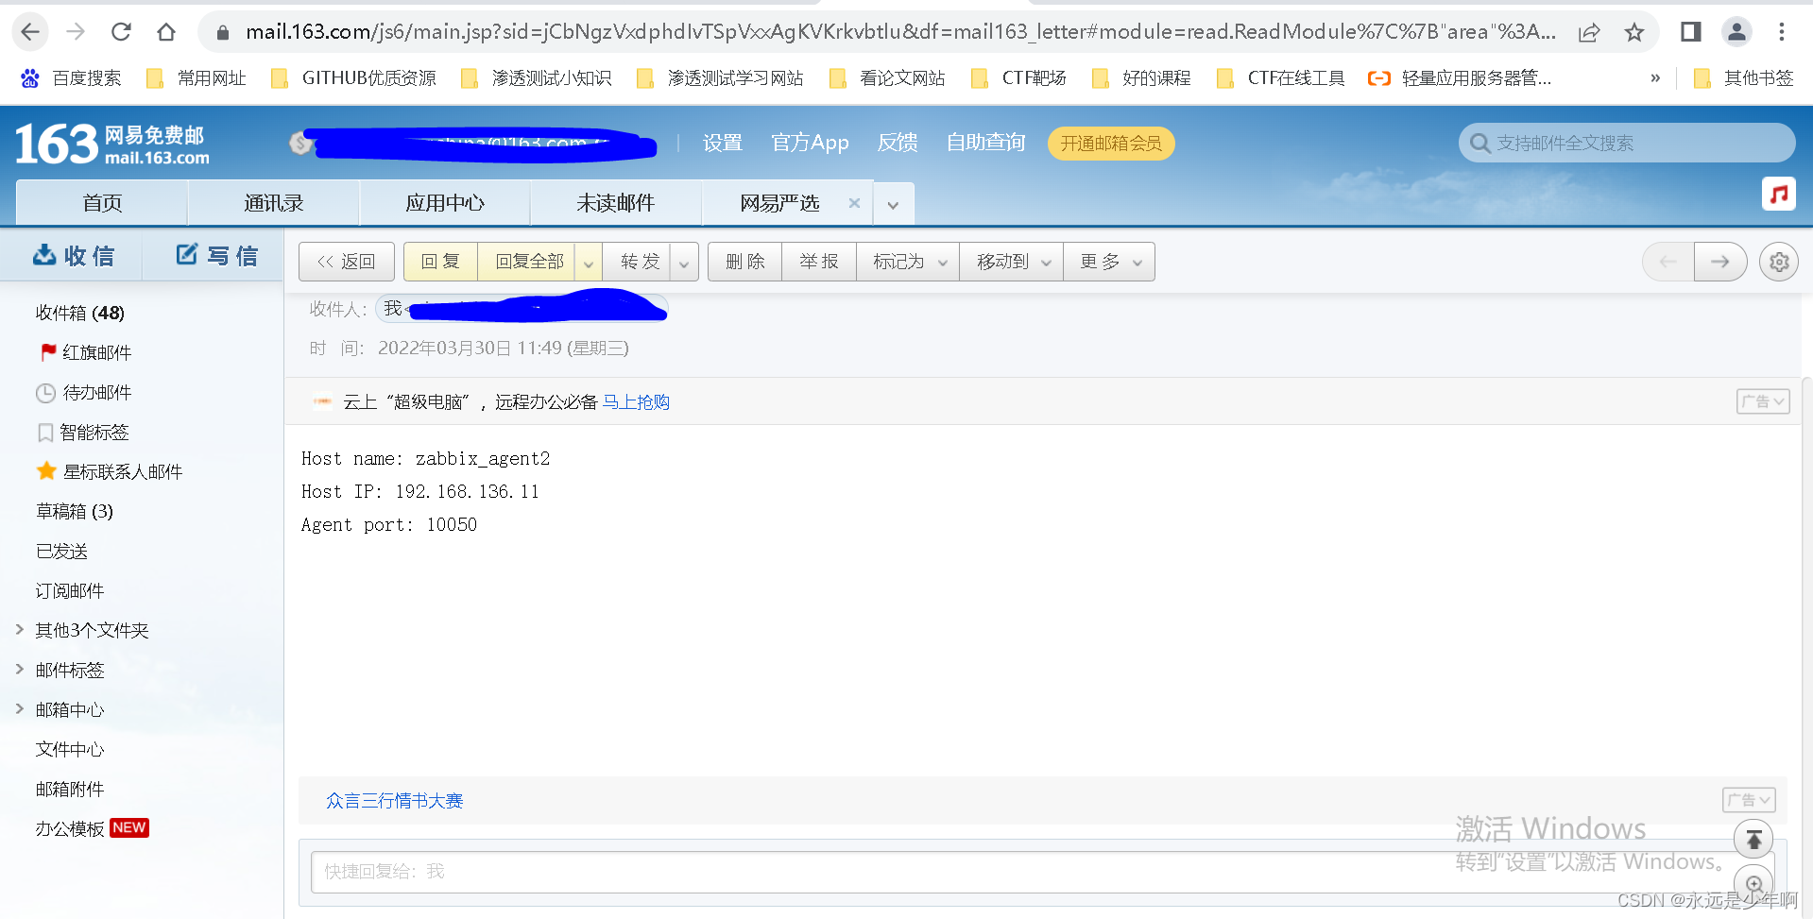The height and width of the screenshot is (919, 1813).
Task: Click the 马上抢购 ad link
Action: tap(636, 401)
